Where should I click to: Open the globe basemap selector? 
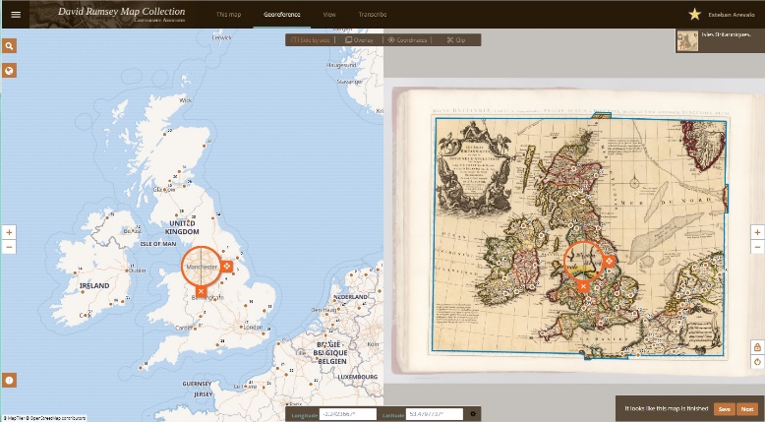9,71
